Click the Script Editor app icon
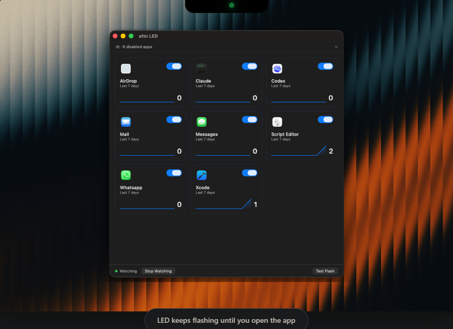This screenshot has width=453, height=329. 277,122
